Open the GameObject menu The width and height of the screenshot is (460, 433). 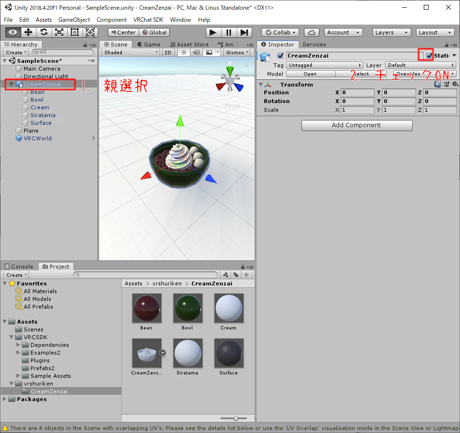point(74,20)
